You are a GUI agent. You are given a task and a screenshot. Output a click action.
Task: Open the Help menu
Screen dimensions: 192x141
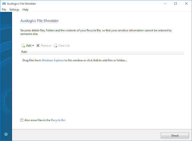(x=25, y=10)
